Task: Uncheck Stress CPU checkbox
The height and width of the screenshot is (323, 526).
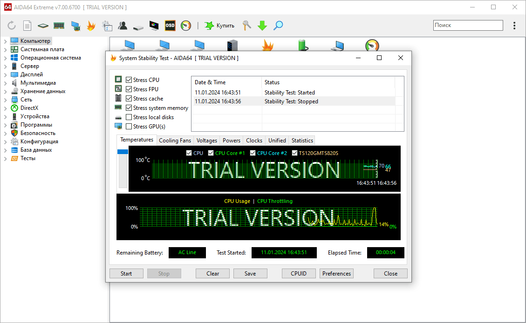Action: pyautogui.click(x=129, y=80)
